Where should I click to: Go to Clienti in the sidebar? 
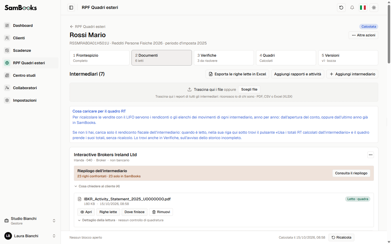point(30,38)
